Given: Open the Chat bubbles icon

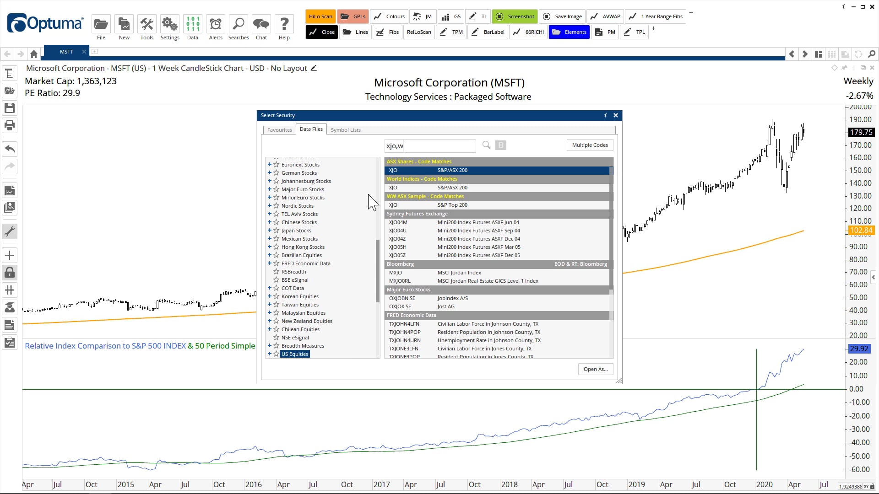Looking at the screenshot, I should [261, 24].
